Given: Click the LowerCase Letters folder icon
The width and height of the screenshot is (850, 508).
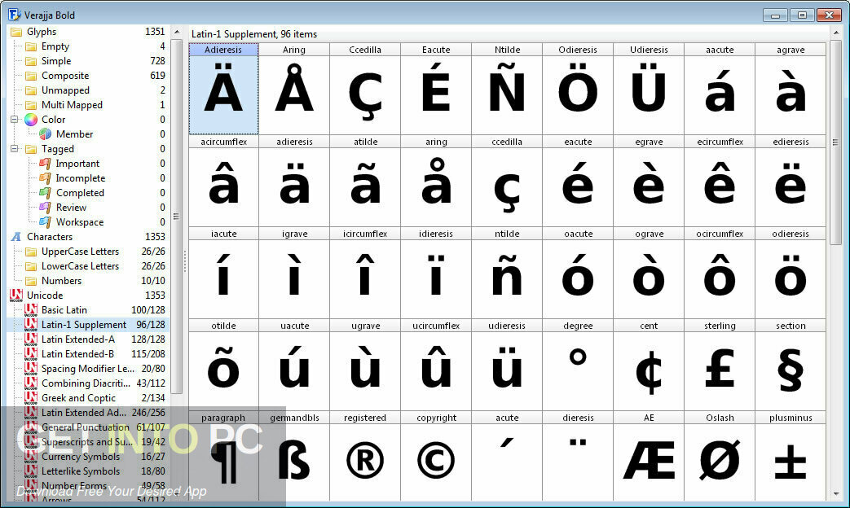Looking at the screenshot, I should [x=32, y=266].
